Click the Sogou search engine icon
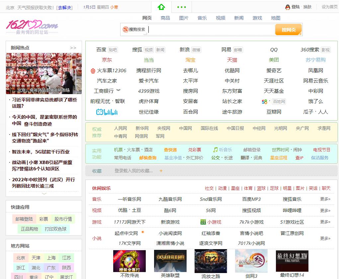Screen dimensions: 339x279 (126, 29)
